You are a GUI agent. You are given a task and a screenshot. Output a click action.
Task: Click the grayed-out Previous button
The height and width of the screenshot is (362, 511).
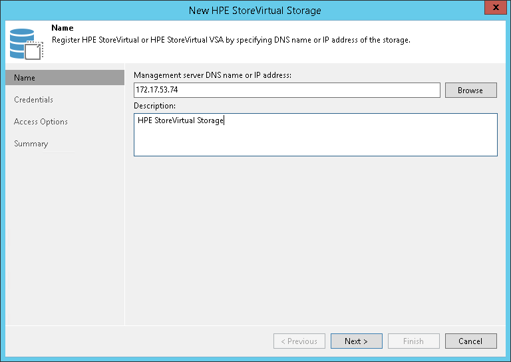point(299,341)
